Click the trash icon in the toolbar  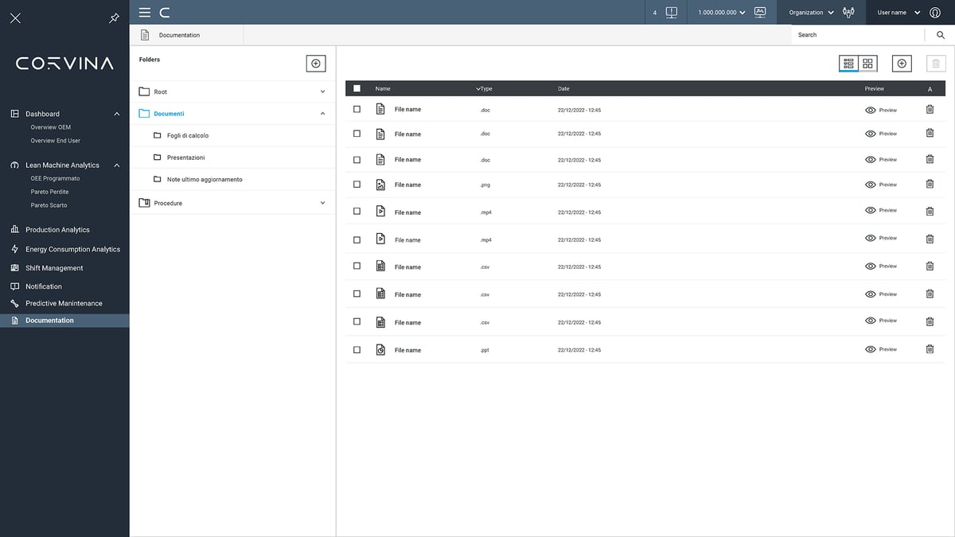[x=935, y=63]
